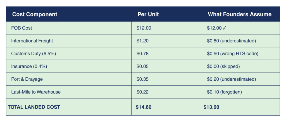Image resolution: width=286 pixels, height=122 pixels.
Task: Click the $14.60 total per-unit value
Action: pyautogui.click(x=144, y=107)
